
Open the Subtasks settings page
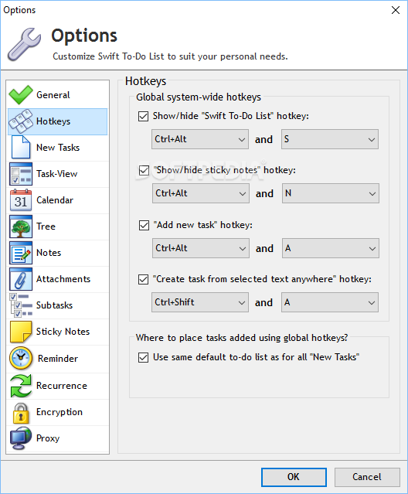(x=58, y=305)
